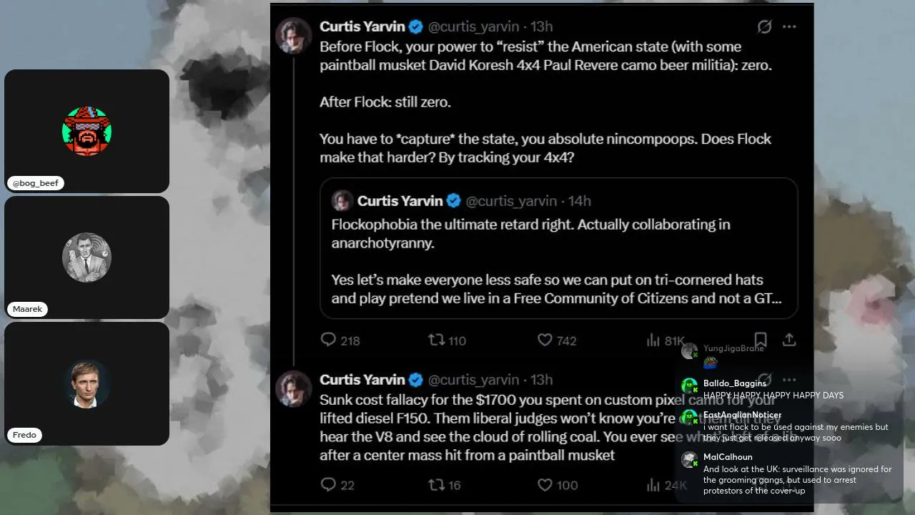Open the 13h timestamp on first tweet
The image size is (915, 515).
pyautogui.click(x=541, y=26)
